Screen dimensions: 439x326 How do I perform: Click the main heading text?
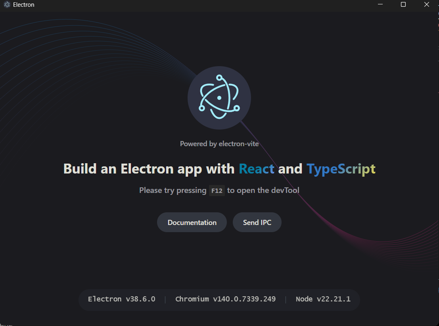pos(219,169)
